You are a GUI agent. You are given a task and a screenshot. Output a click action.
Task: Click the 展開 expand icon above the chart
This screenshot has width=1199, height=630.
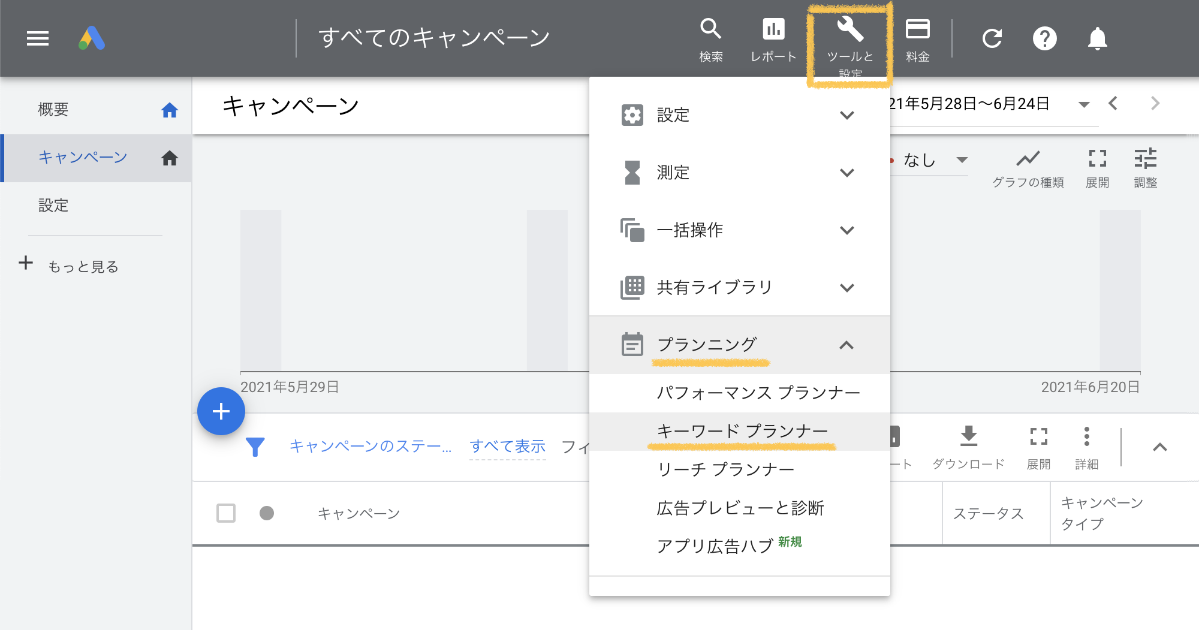tap(1098, 158)
